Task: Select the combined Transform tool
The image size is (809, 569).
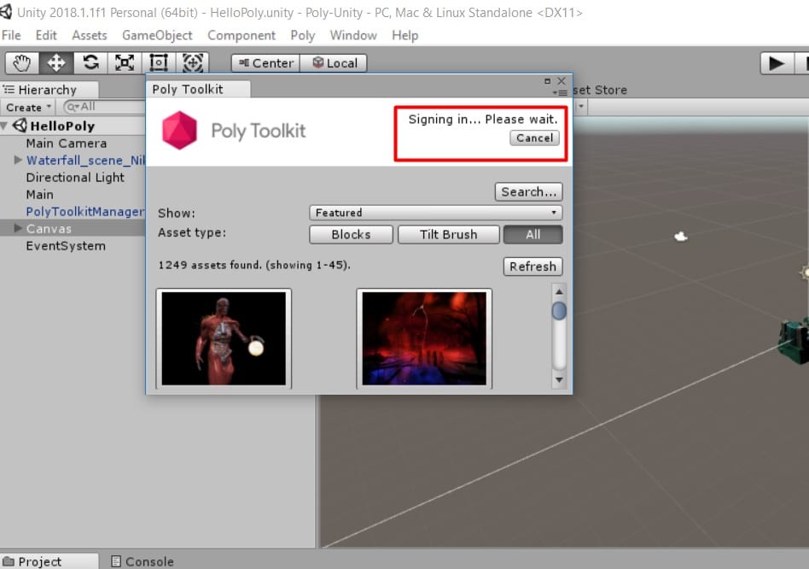Action: click(x=193, y=63)
